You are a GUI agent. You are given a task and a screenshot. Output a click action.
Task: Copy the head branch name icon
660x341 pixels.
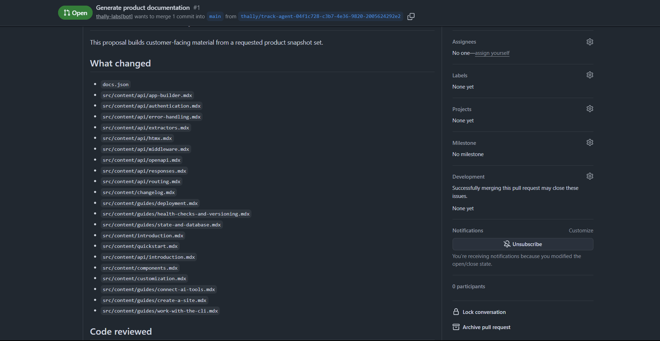[x=411, y=17]
